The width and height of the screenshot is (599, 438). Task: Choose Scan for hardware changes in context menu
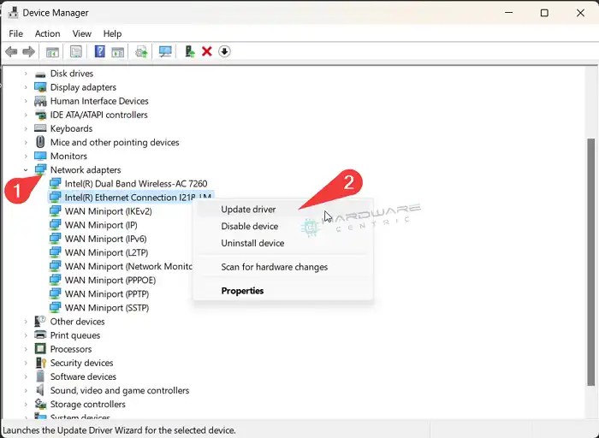click(283, 267)
